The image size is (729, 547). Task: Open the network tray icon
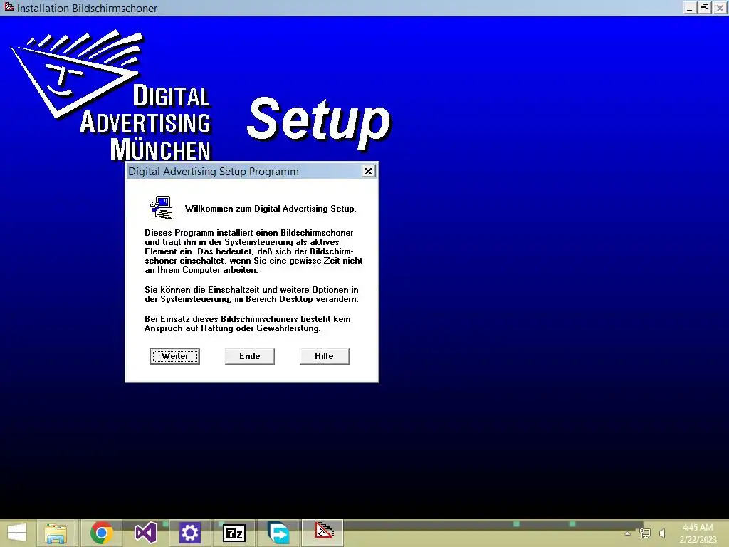click(644, 533)
